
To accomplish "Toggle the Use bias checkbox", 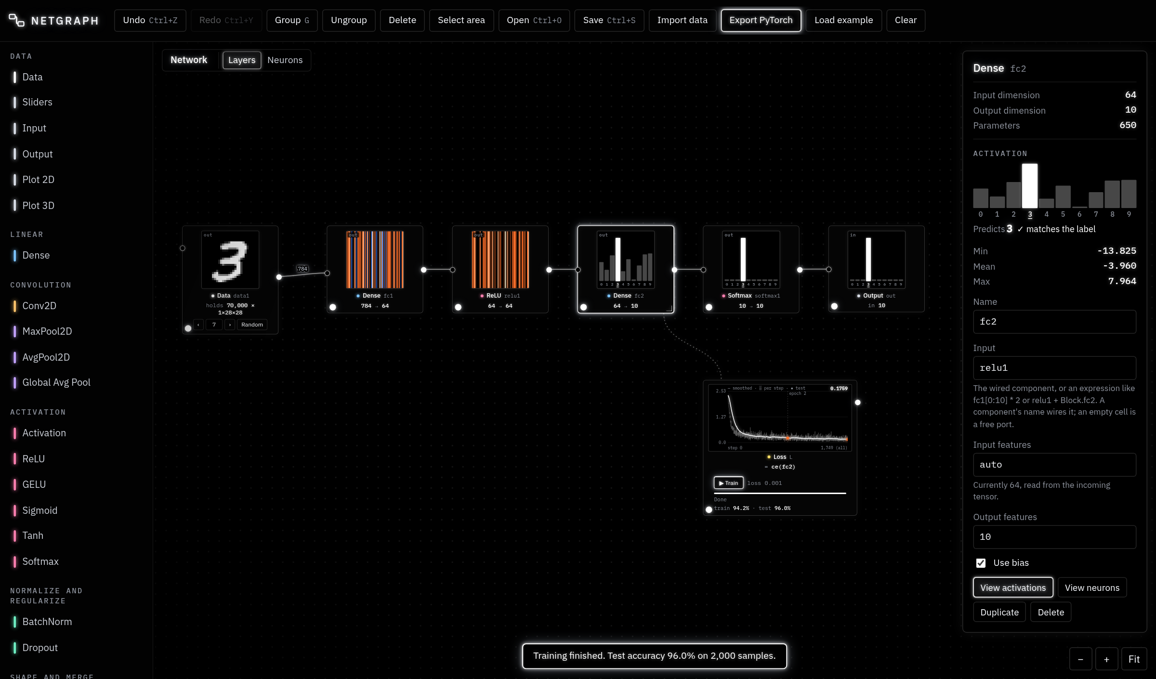I will coord(981,563).
